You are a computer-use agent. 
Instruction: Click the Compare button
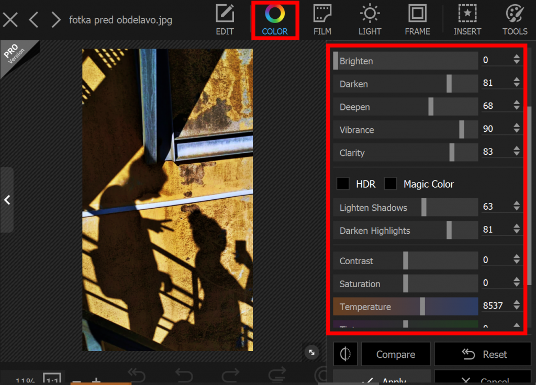pos(396,354)
